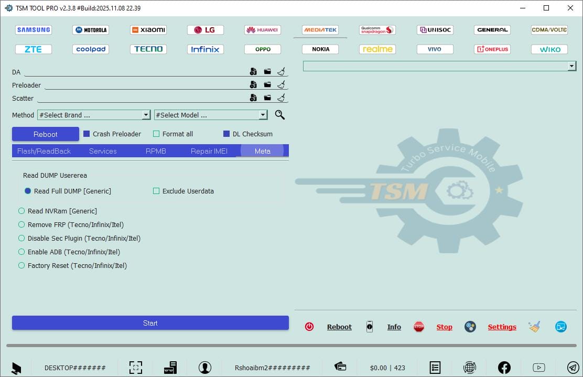
Task: Toggle the Exclude Userdata checkbox
Action: (156, 191)
